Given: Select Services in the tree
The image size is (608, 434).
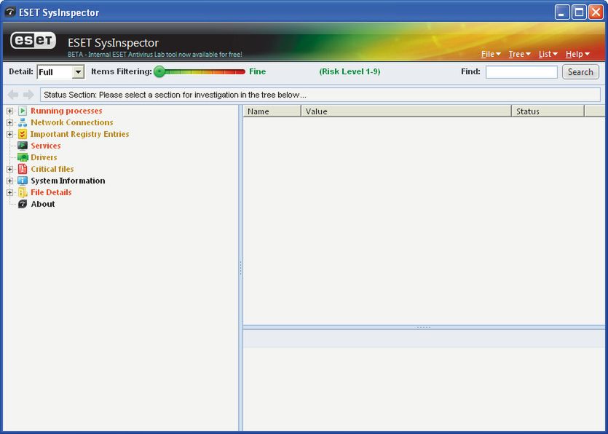Looking at the screenshot, I should (x=46, y=146).
